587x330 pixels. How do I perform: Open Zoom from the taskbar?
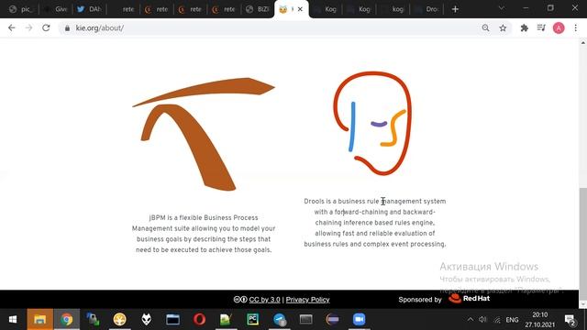tap(359, 320)
